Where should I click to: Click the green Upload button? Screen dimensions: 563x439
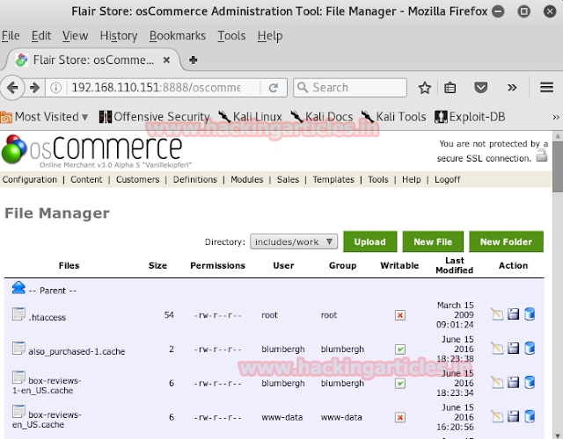(369, 242)
